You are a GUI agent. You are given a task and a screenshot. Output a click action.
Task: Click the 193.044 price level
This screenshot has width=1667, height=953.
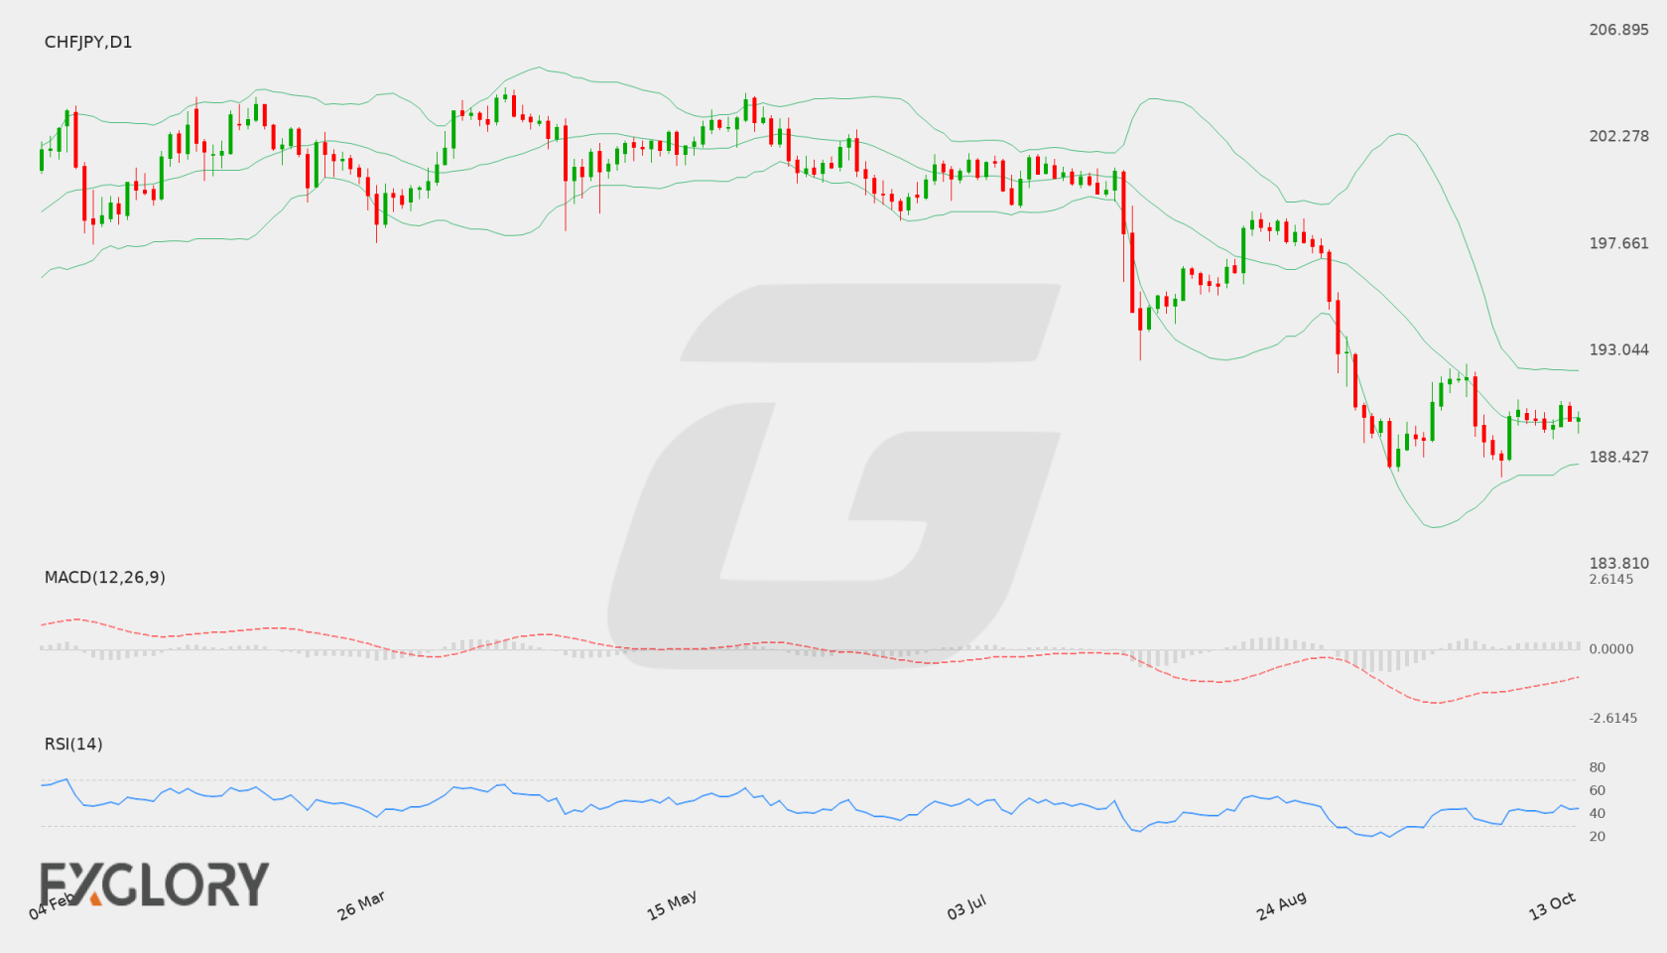(1618, 349)
